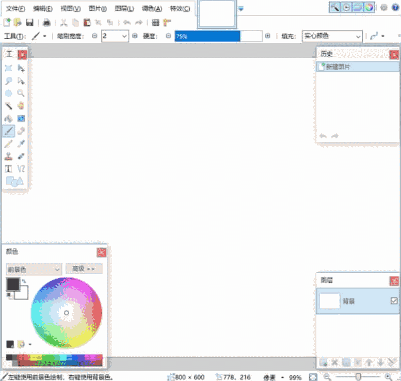This screenshot has width=401, height=381.
Task: Select the Paintbrush tool
Action: point(9,131)
